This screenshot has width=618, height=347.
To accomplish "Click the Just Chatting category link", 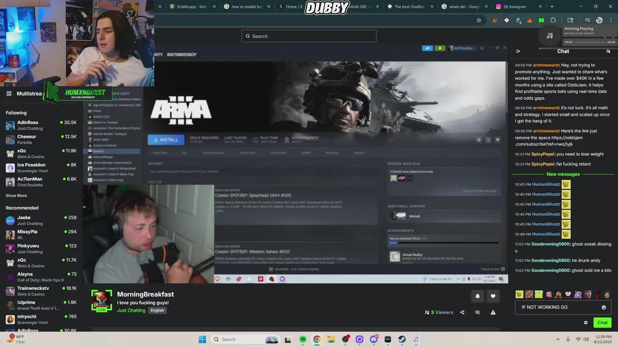I will pyautogui.click(x=131, y=310).
